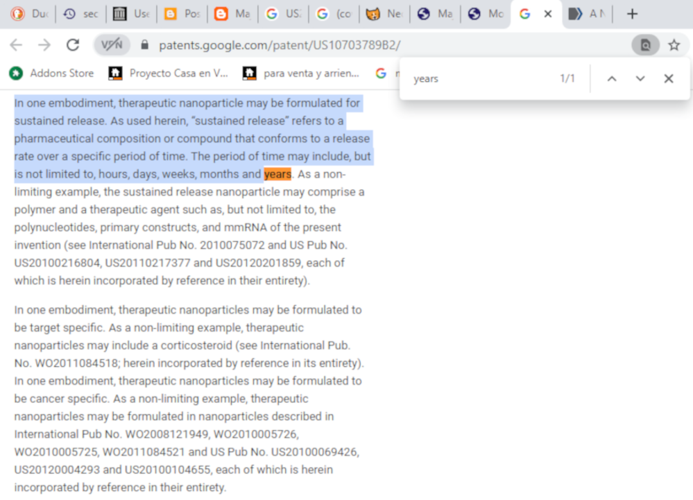The height and width of the screenshot is (500, 693).
Task: Click the find-in-page icon in address bar
Action: [645, 45]
